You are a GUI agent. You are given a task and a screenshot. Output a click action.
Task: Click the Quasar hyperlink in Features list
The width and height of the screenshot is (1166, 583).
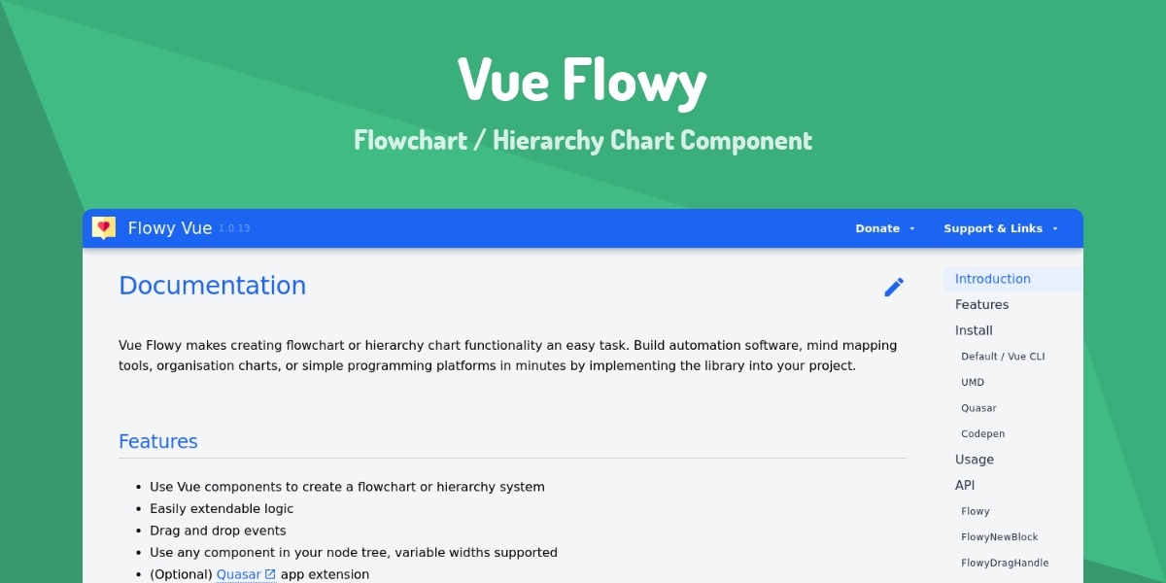coord(239,574)
